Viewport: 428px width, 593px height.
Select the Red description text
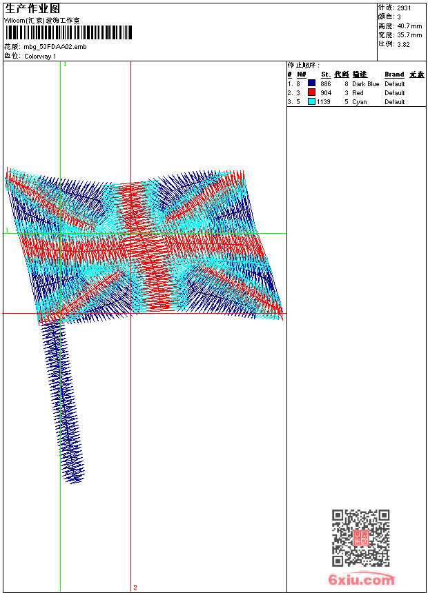(358, 93)
